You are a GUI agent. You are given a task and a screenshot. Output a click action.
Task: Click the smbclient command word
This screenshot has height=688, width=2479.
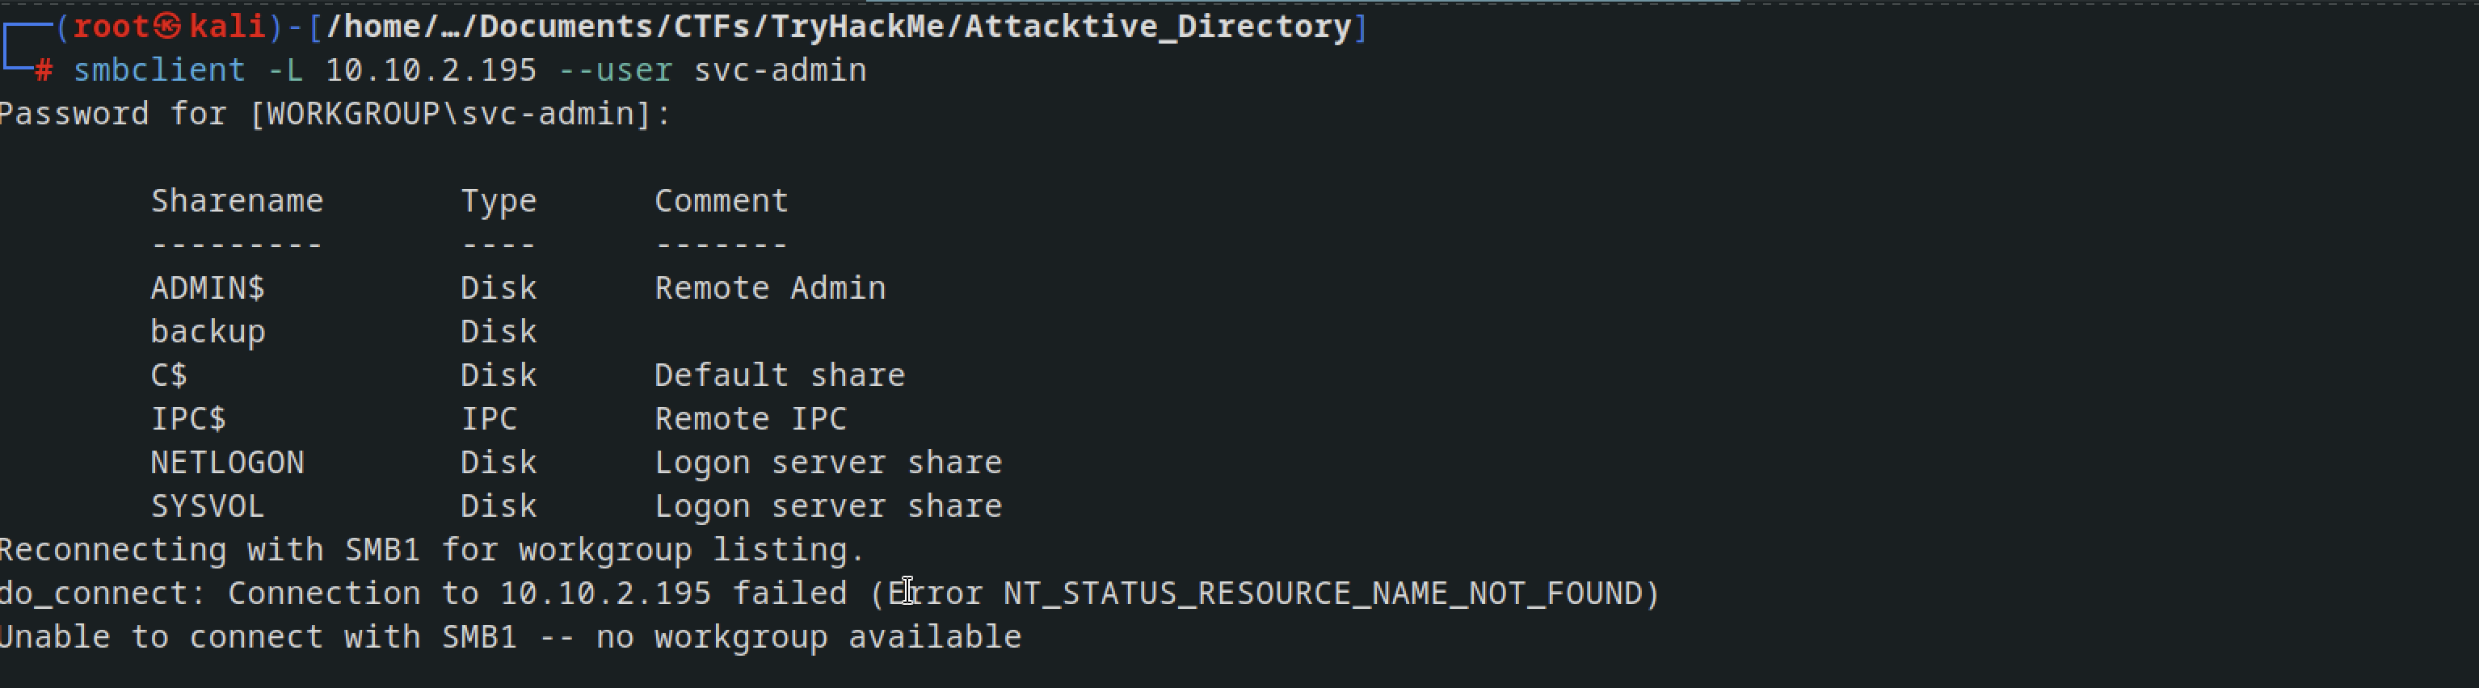coord(160,70)
